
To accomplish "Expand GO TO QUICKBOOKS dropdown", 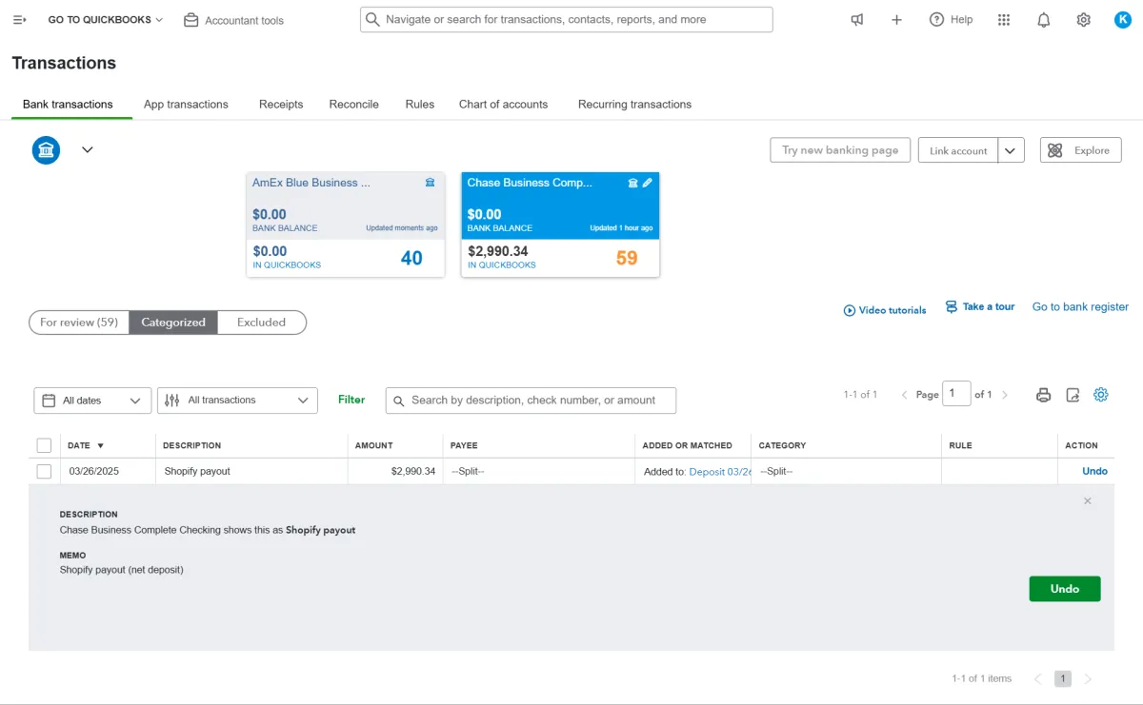I will (x=106, y=20).
